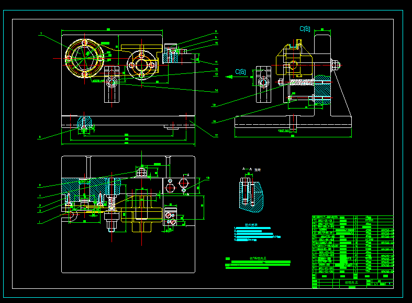
Task: Click part callout number 8
Action: 216,31
